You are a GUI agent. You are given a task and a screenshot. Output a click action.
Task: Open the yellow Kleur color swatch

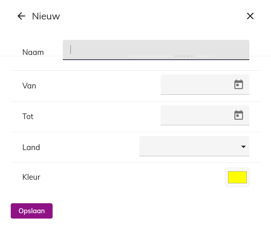click(x=237, y=177)
